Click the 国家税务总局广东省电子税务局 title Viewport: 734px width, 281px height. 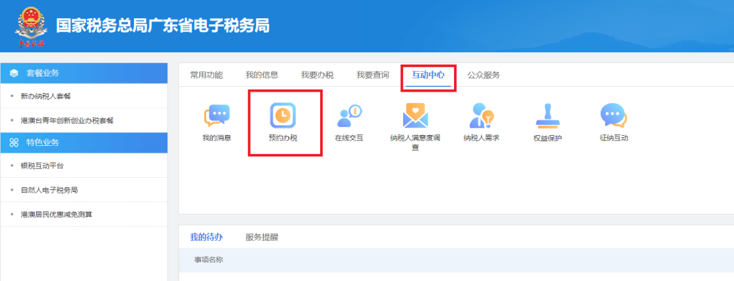coord(163,26)
